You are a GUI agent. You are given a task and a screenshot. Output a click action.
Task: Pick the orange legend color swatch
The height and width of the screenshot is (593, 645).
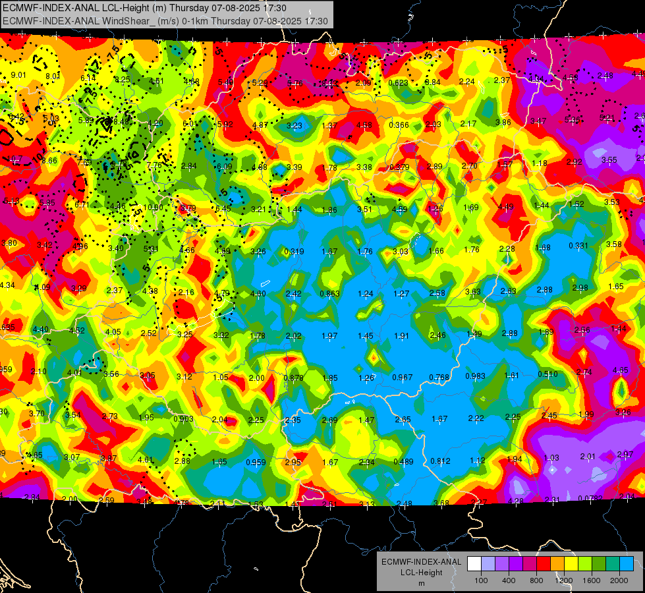(x=557, y=564)
